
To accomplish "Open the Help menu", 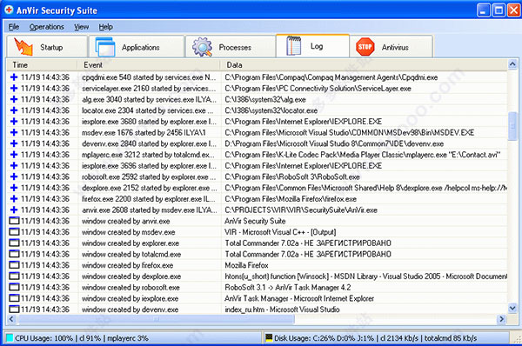I will point(105,27).
